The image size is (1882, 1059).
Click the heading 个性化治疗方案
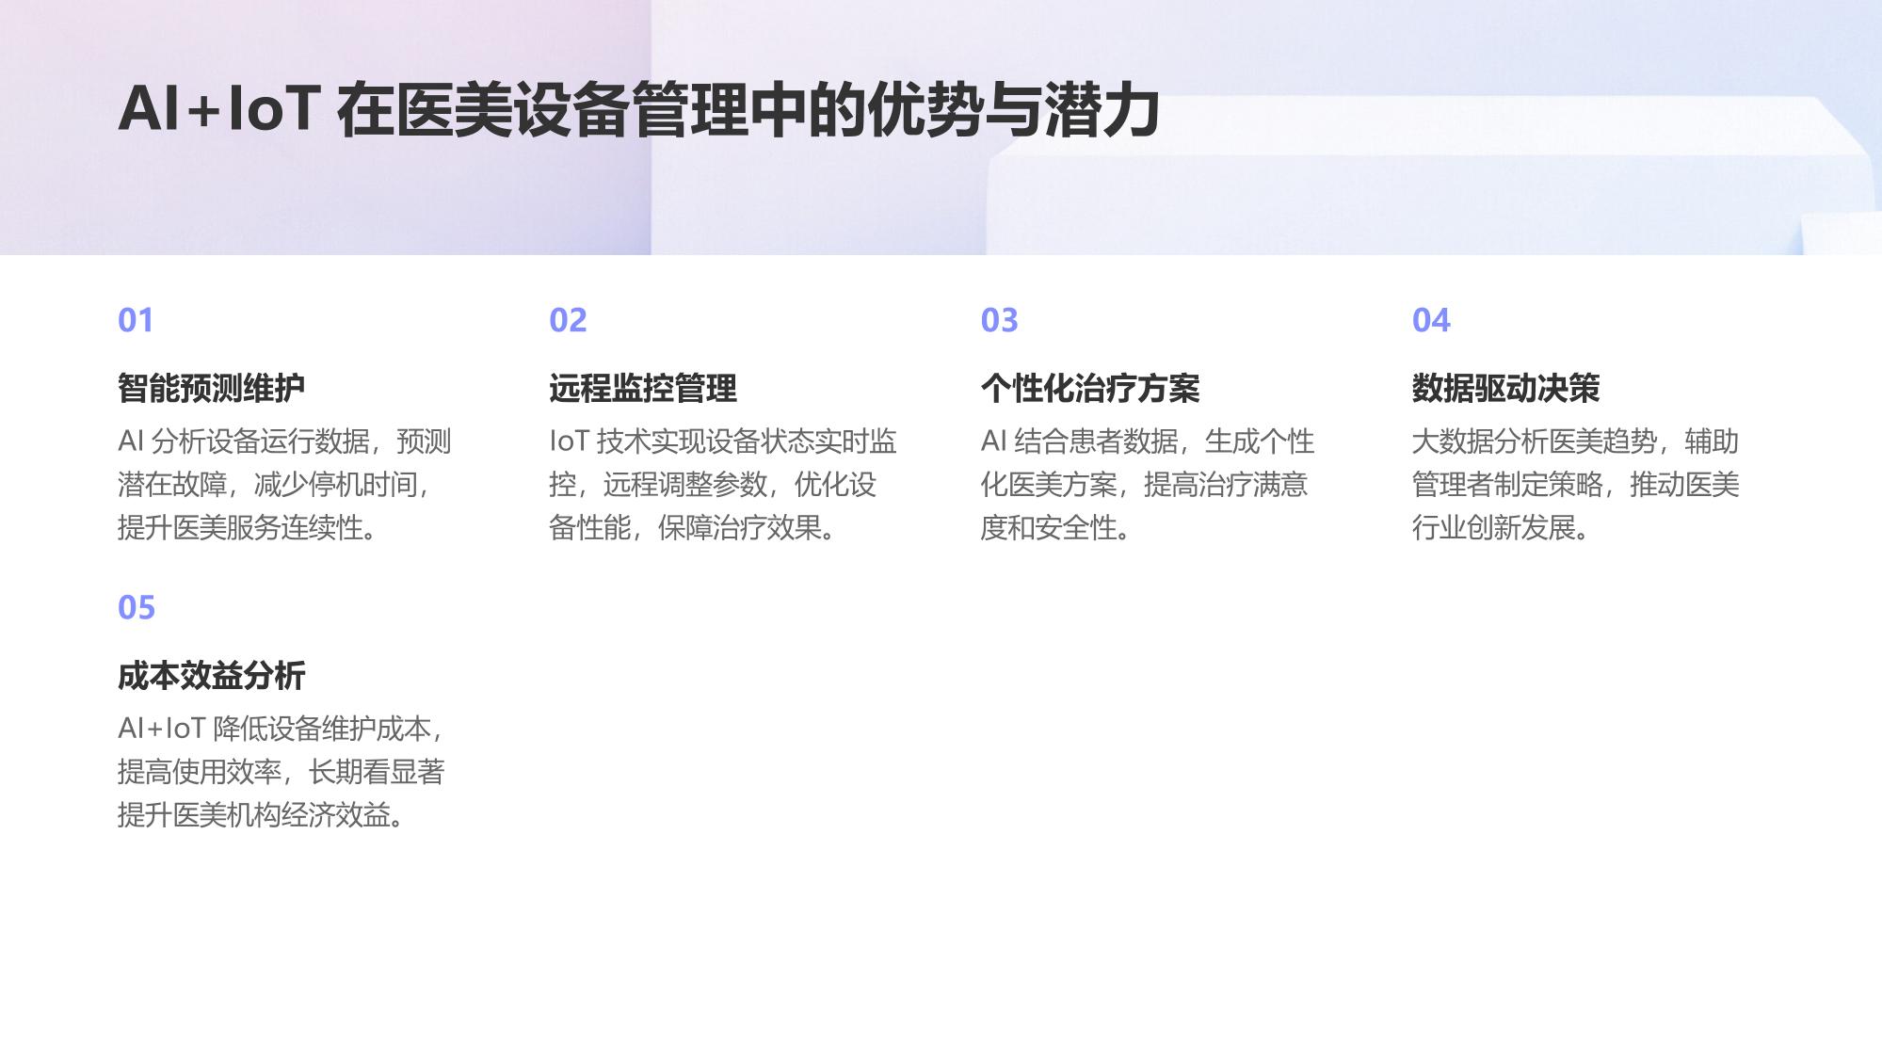pos(1090,388)
